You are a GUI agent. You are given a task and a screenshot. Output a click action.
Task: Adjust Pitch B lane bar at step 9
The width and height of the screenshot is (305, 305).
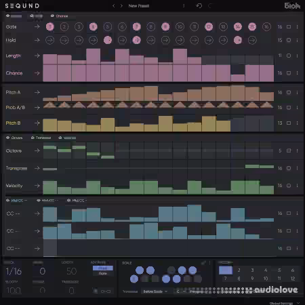tap(165, 123)
